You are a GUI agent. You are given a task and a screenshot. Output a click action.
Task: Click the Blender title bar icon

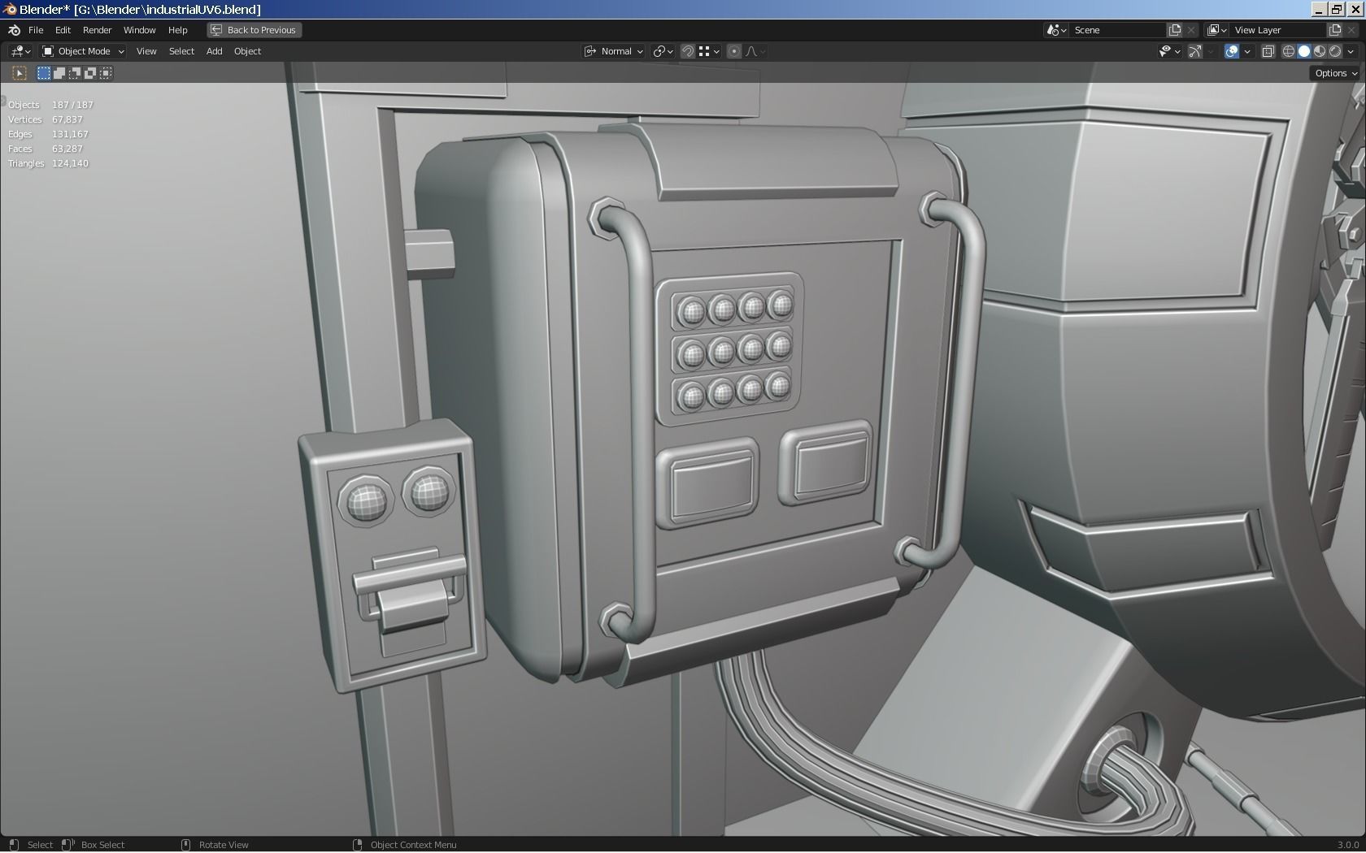click(x=10, y=10)
